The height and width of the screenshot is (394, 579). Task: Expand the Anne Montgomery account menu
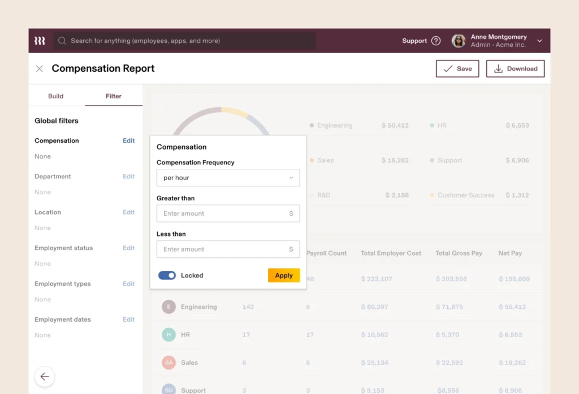(538, 40)
